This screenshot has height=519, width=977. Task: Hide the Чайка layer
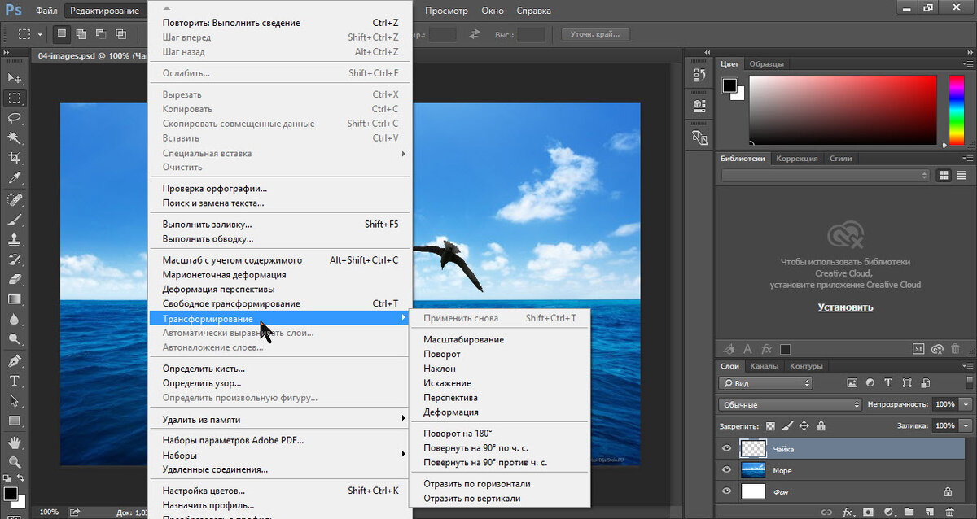727,448
